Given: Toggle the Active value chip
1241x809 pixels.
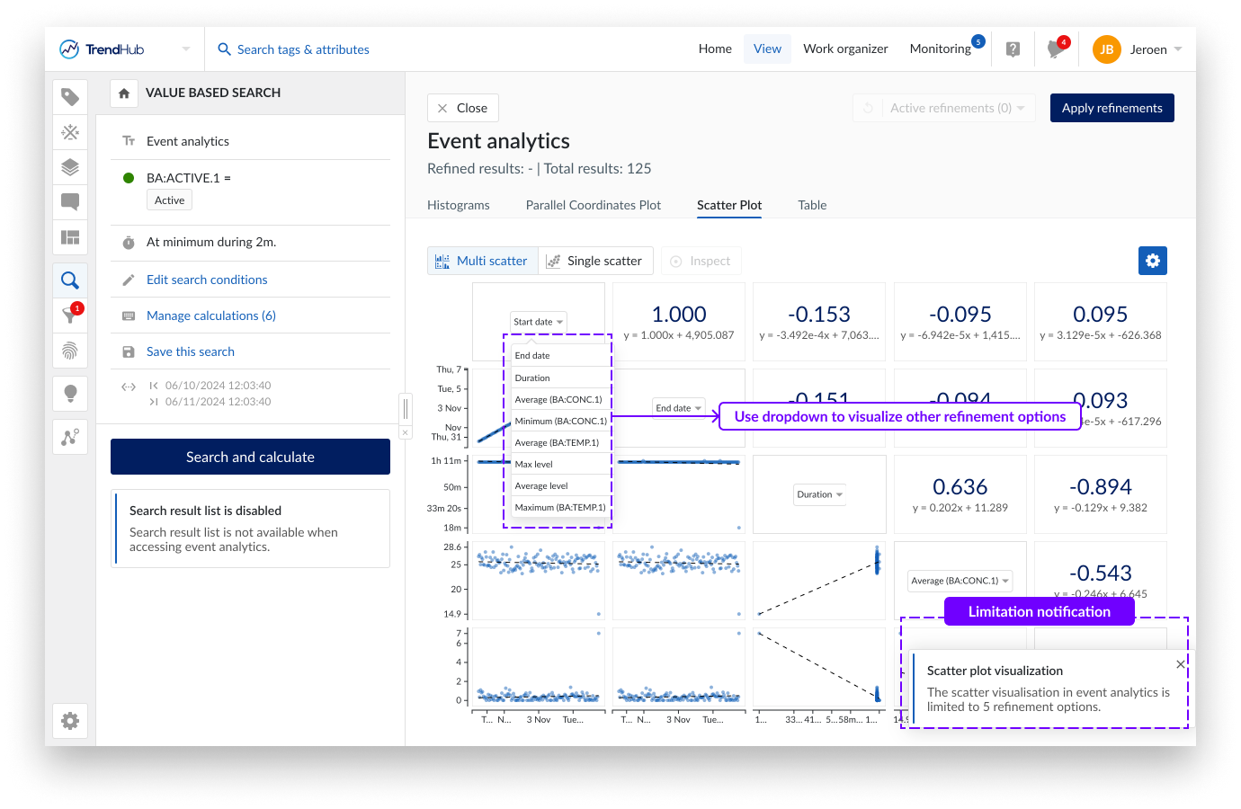Looking at the screenshot, I should (169, 200).
